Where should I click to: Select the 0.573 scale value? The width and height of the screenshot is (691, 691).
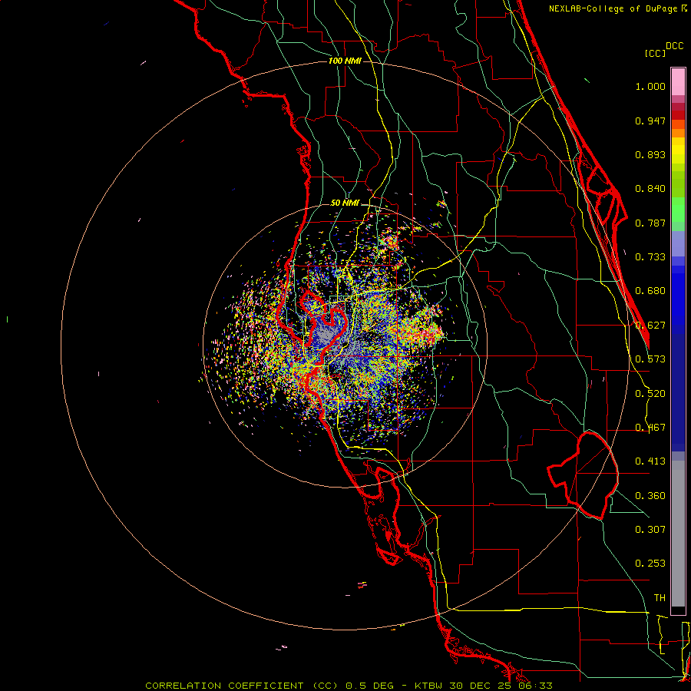tap(650, 359)
